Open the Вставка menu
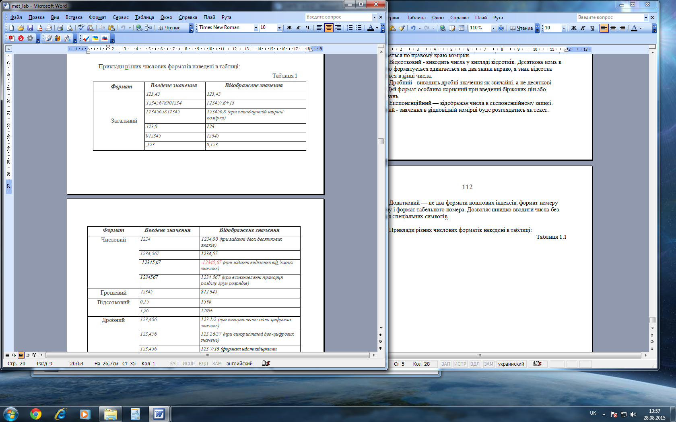The image size is (676, 422). pos(74,17)
